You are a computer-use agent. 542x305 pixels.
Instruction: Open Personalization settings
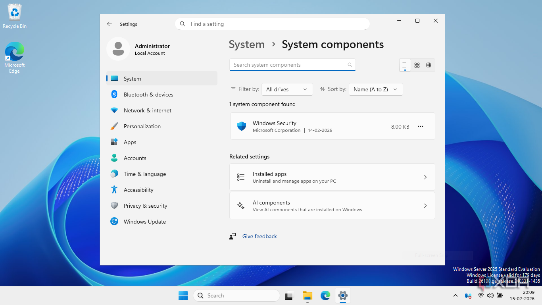162,126
